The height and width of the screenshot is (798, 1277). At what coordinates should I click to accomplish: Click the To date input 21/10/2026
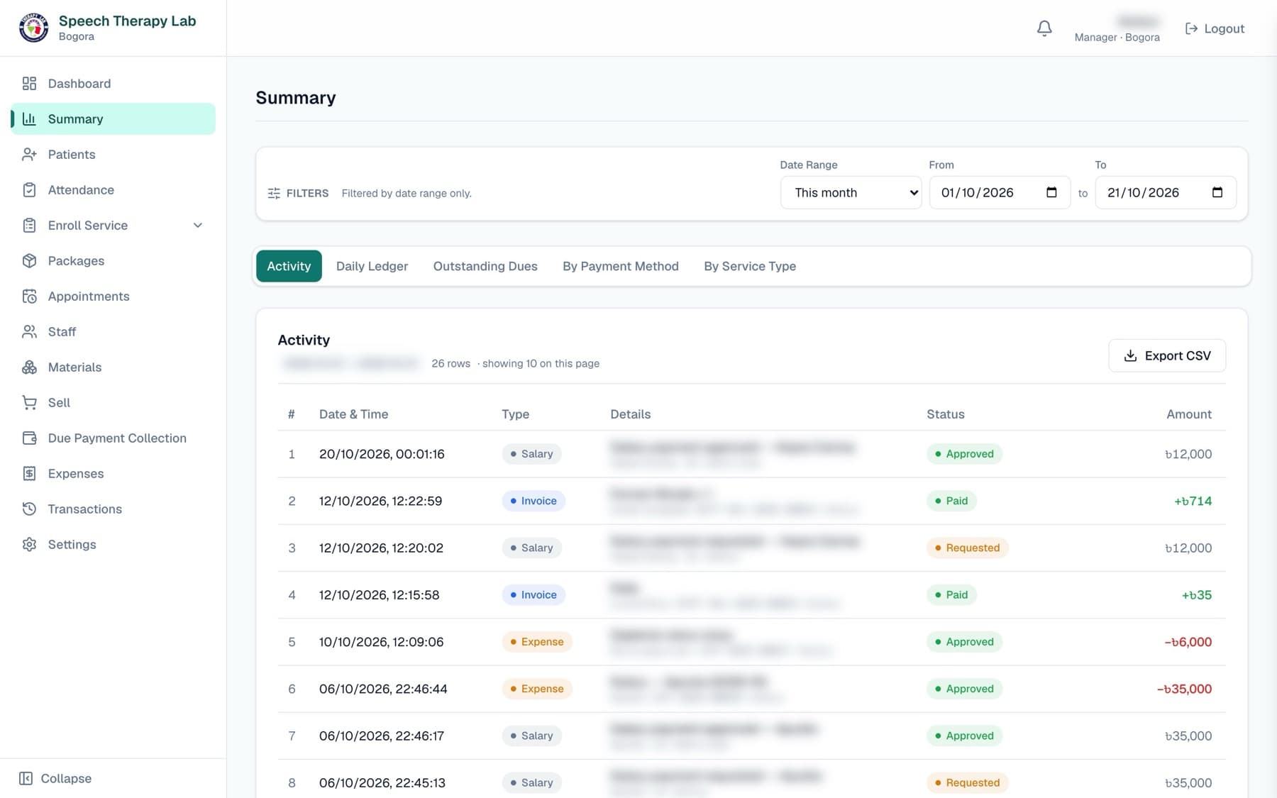(x=1166, y=192)
